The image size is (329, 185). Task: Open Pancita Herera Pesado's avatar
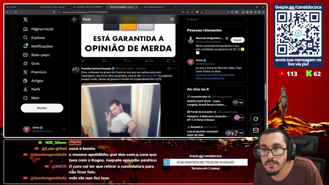click(x=76, y=70)
